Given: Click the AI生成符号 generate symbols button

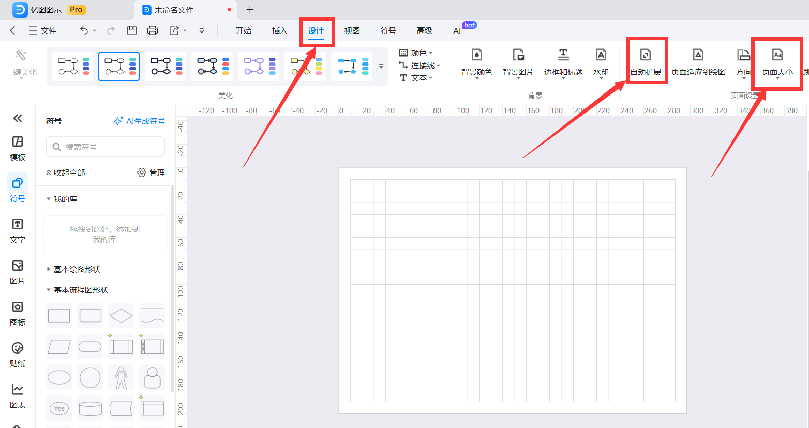Looking at the screenshot, I should coord(139,121).
